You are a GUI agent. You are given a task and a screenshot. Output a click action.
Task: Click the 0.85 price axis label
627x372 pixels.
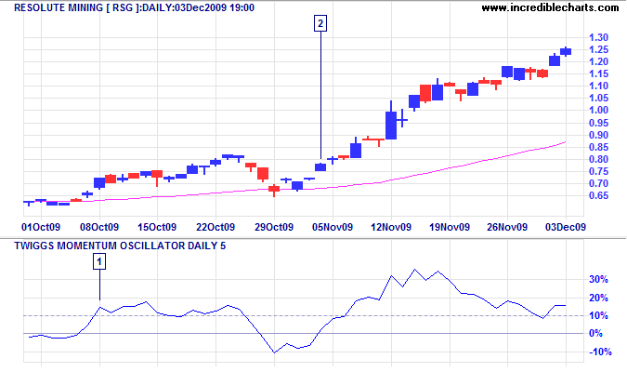[x=598, y=147]
